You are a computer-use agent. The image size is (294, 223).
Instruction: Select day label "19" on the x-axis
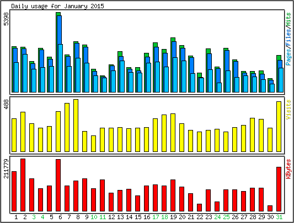pos(173,217)
